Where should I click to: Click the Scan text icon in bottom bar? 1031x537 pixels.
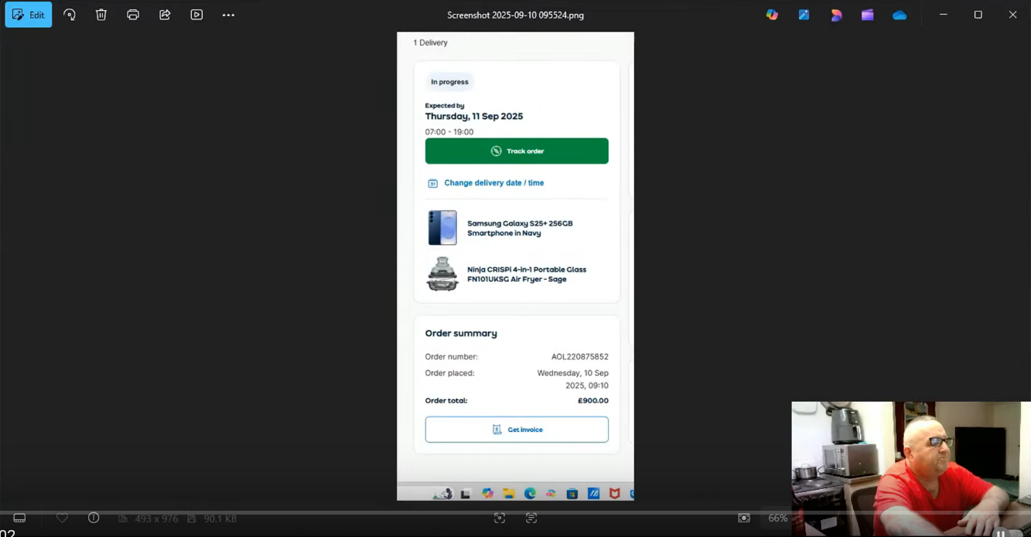tap(531, 518)
